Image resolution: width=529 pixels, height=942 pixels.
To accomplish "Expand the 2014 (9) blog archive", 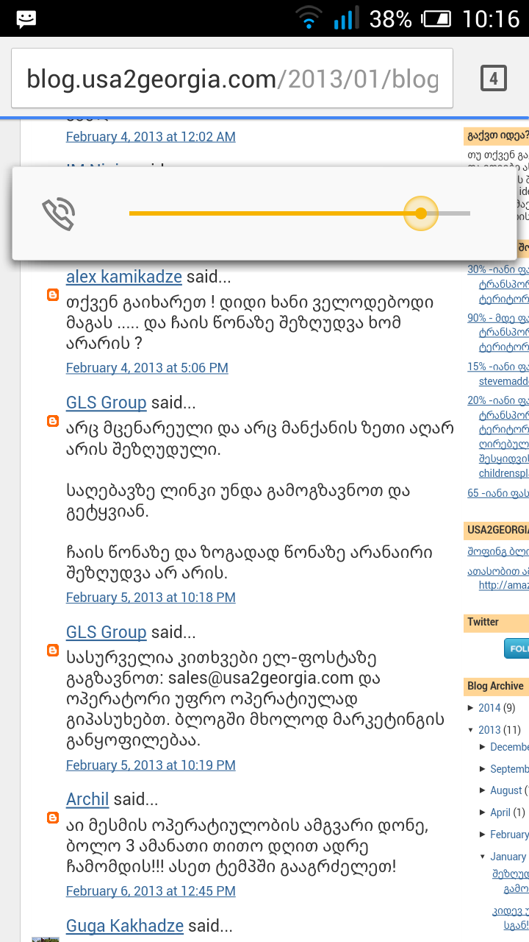I will 471,708.
